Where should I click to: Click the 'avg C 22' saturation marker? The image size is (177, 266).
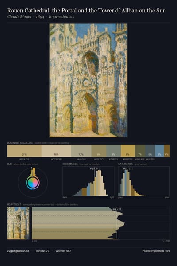click(x=127, y=168)
